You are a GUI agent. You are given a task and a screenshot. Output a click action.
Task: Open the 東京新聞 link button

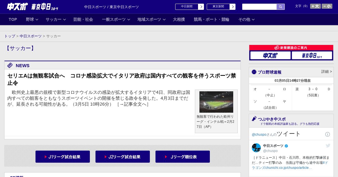[218, 7]
